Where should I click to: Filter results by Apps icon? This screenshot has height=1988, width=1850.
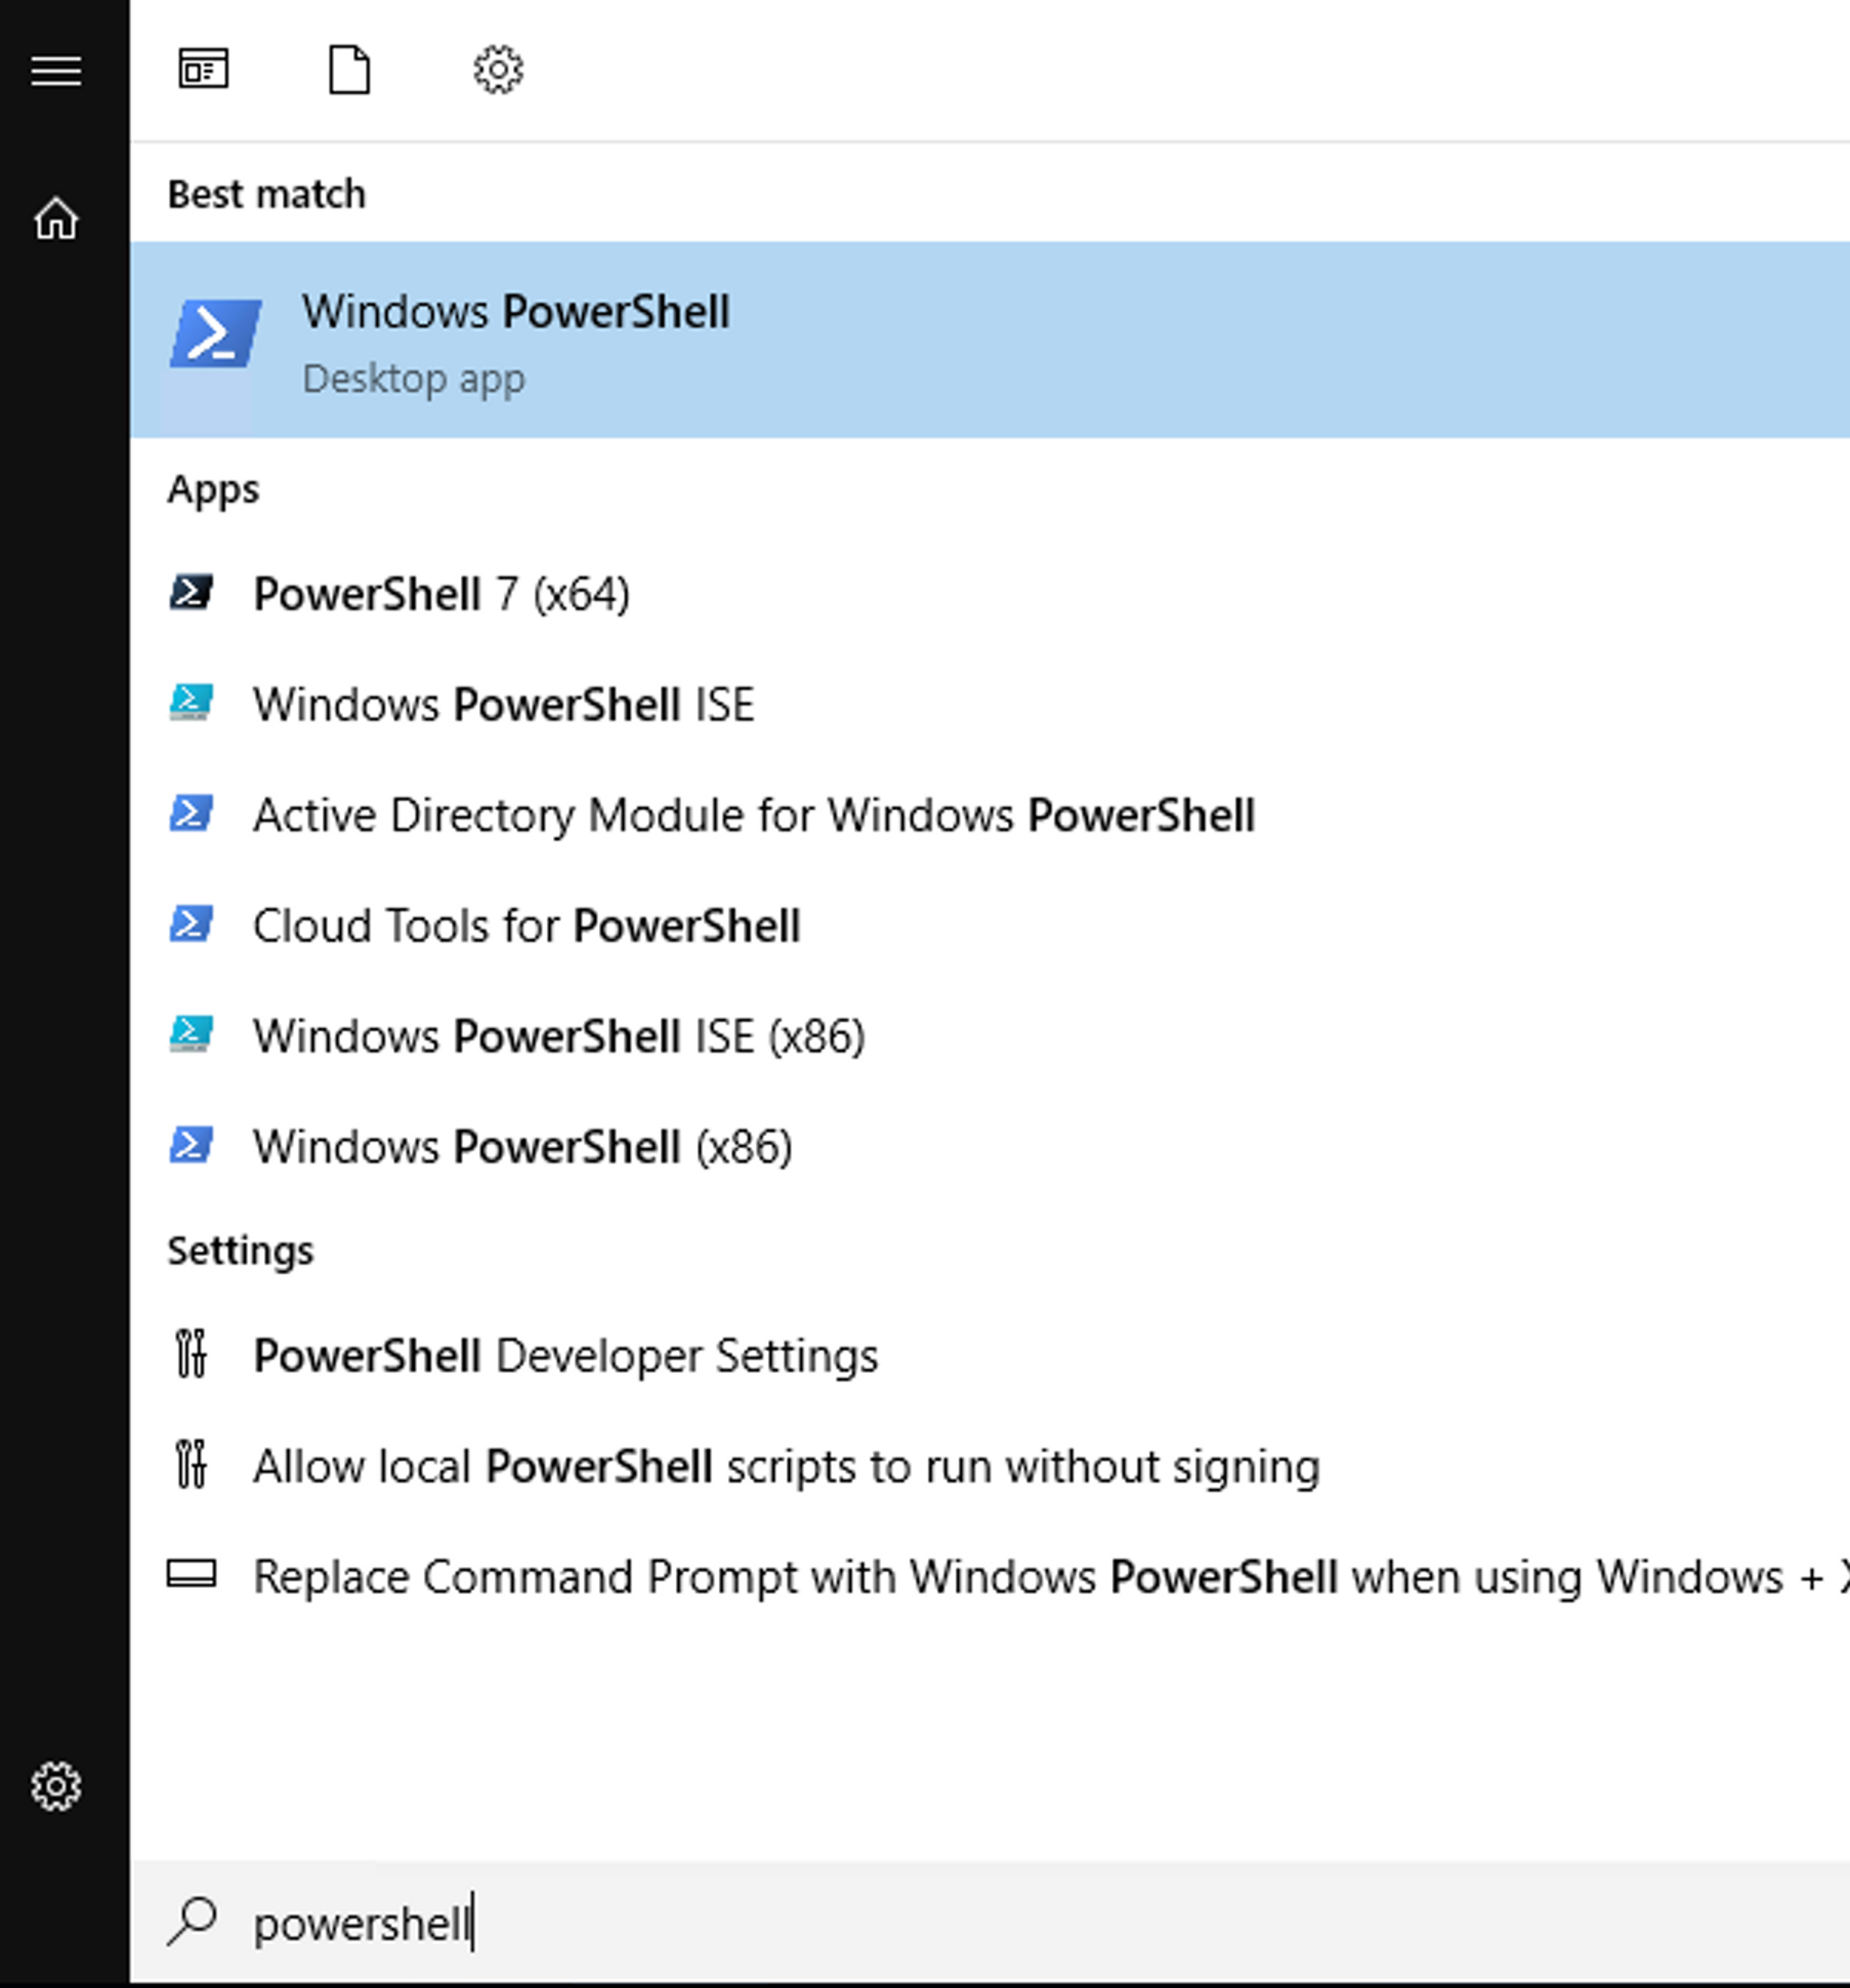pos(203,70)
